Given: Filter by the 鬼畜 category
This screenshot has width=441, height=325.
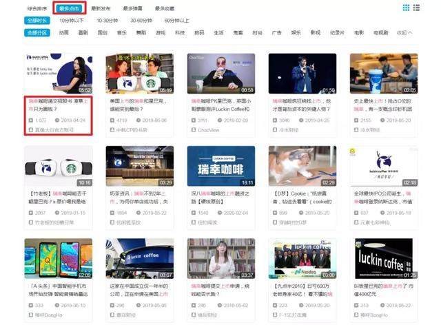Looking at the screenshot, I should 238,32.
